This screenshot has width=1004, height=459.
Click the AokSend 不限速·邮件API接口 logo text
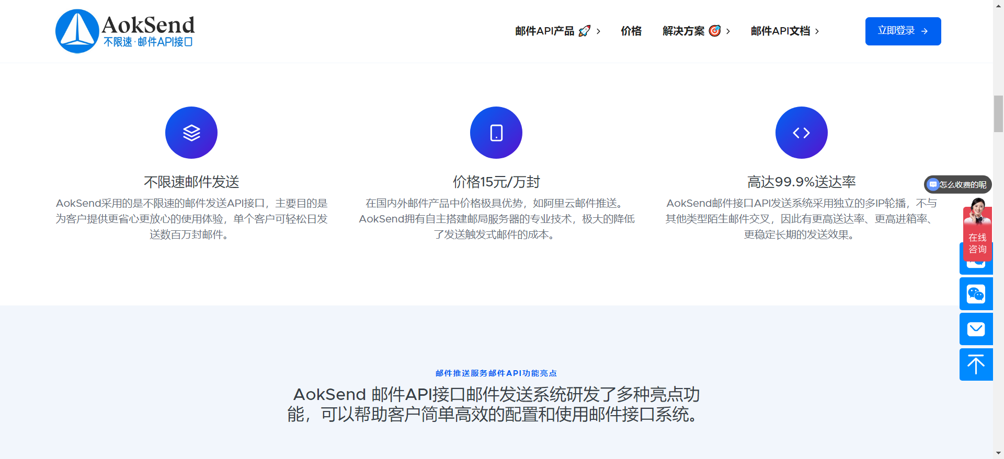[148, 31]
